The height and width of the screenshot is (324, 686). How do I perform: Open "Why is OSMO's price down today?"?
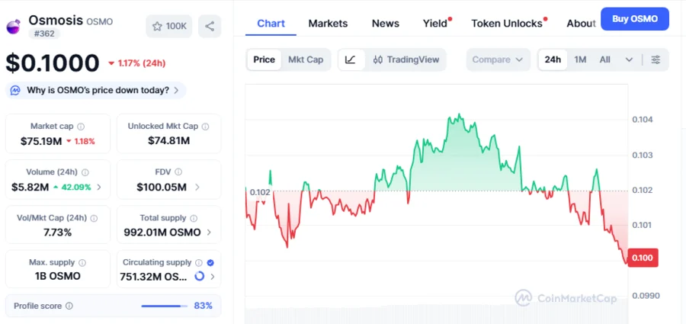tap(95, 90)
